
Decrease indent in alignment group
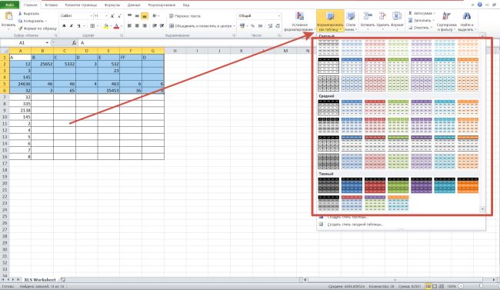[x=155, y=26]
